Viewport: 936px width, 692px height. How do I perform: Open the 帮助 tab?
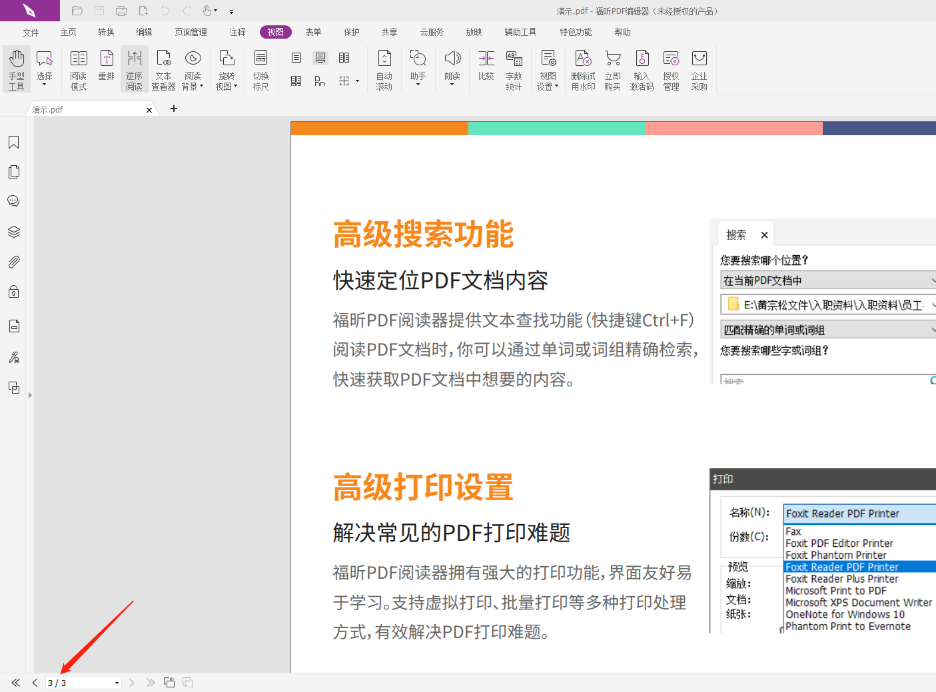point(623,32)
